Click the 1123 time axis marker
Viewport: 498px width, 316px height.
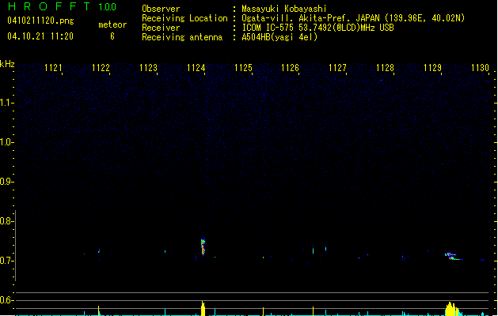pyautogui.click(x=148, y=68)
